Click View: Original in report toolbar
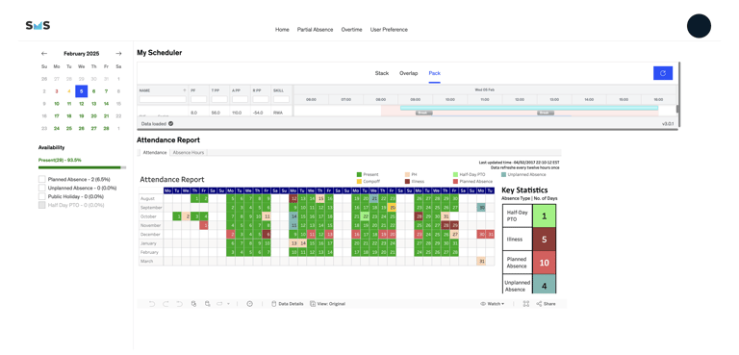 click(327, 304)
